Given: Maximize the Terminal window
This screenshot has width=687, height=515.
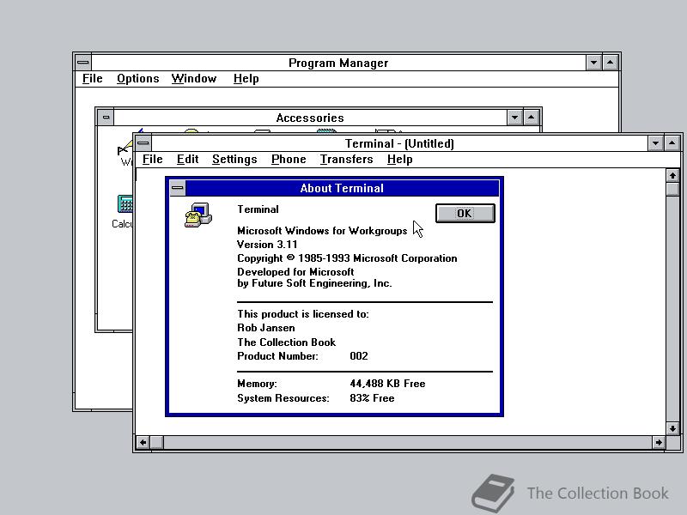Looking at the screenshot, I should 672,143.
